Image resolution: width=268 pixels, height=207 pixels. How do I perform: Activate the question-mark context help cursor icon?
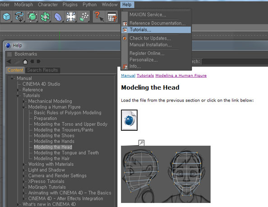tap(99, 17)
